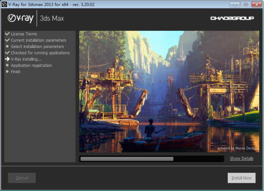Click the checkmark next to License Terms
Image resolution: width=264 pixels, height=191 pixels.
[x=7, y=34]
